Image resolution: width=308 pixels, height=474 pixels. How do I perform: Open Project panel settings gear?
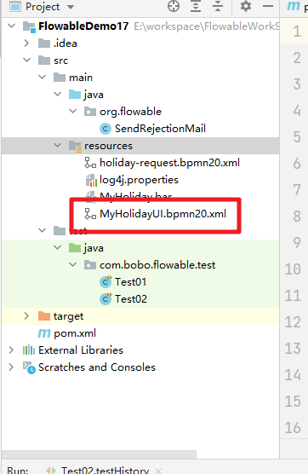pyautogui.click(x=246, y=6)
